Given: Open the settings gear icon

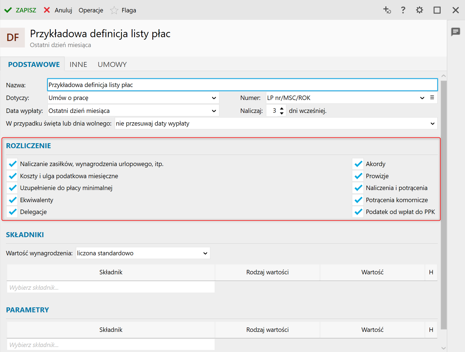Looking at the screenshot, I should pos(419,10).
